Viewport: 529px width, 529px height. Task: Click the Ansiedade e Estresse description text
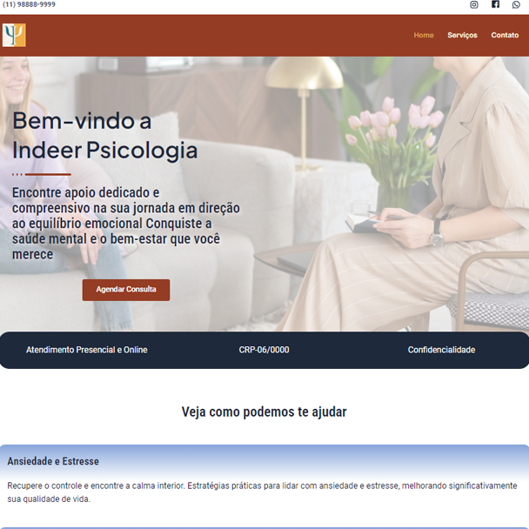pos(262,492)
